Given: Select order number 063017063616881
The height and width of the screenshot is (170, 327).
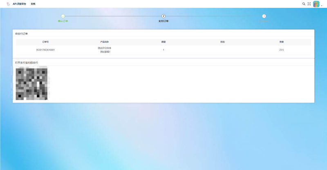Looking at the screenshot, I should pyautogui.click(x=45, y=50).
